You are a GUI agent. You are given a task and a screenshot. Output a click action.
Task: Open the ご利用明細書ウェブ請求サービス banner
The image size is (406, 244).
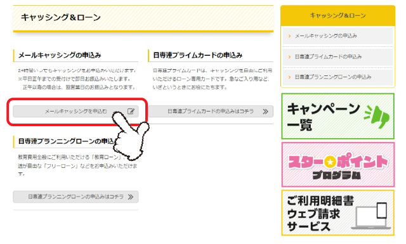point(338,213)
